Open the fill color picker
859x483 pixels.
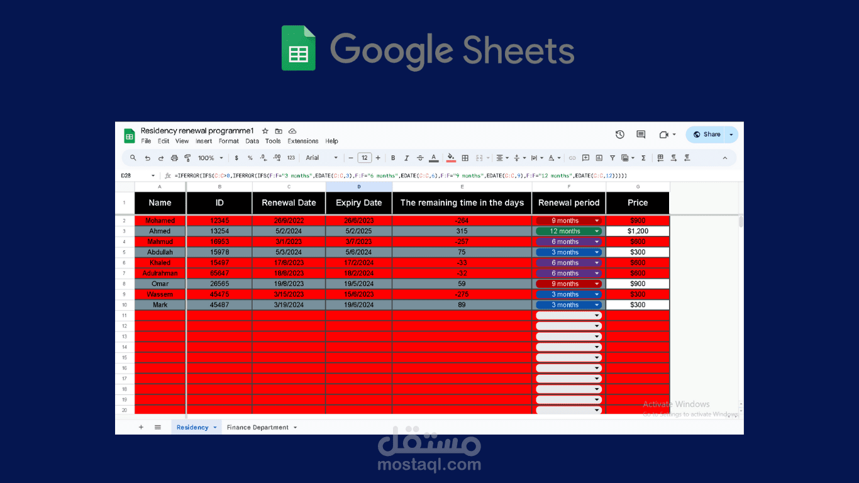[451, 158]
